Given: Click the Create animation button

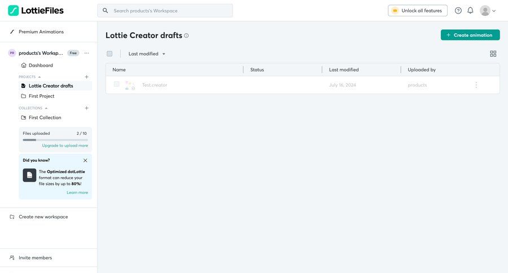Looking at the screenshot, I should coord(470,35).
